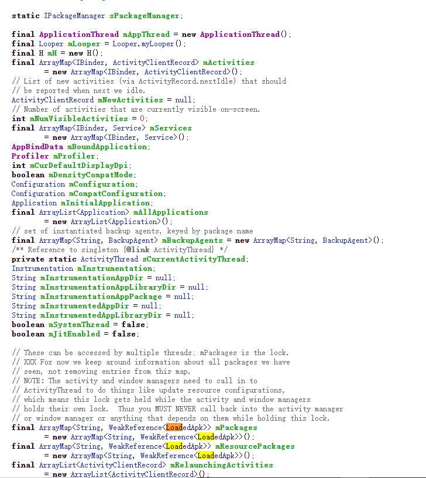Screen dimensions: 426x478
Task: Select 'private static' keywords
Action: point(44,259)
